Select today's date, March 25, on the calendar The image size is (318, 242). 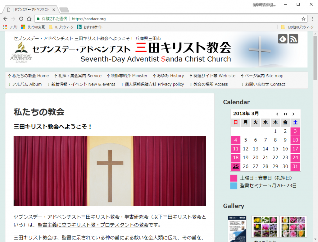[236, 166]
